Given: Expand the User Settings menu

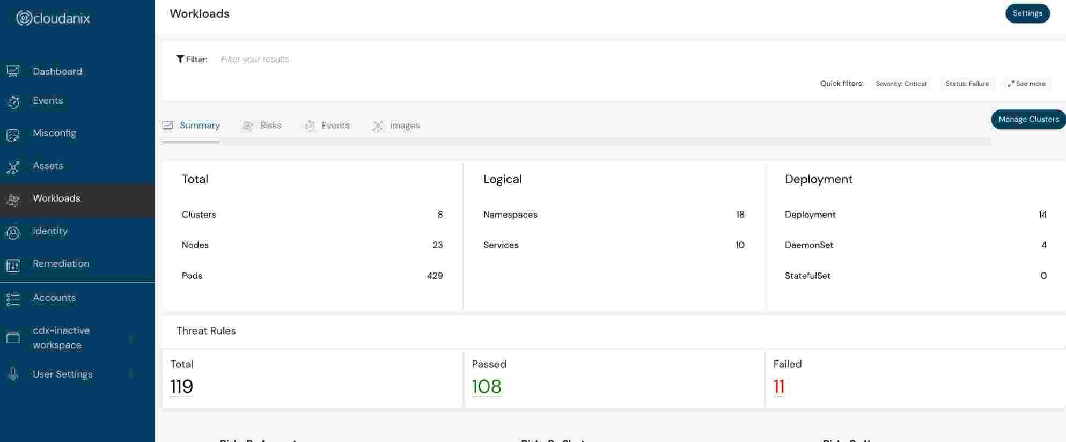Looking at the screenshot, I should tap(131, 374).
